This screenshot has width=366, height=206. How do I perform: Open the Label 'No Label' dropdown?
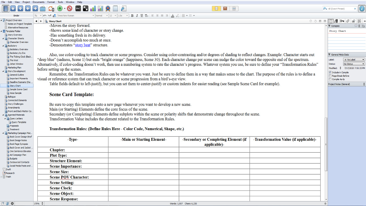tap(354, 60)
